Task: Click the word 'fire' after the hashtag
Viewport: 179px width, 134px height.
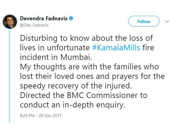Action: [148, 48]
